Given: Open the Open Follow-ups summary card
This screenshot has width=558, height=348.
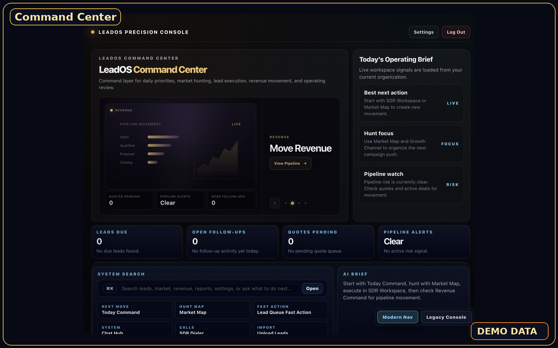Looking at the screenshot, I should pos(233,242).
